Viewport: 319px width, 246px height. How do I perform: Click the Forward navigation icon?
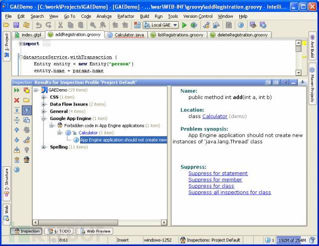coord(125,25)
